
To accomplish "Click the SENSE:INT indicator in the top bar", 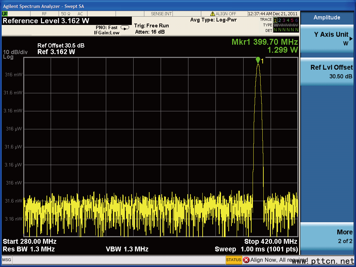I will tap(161, 14).
